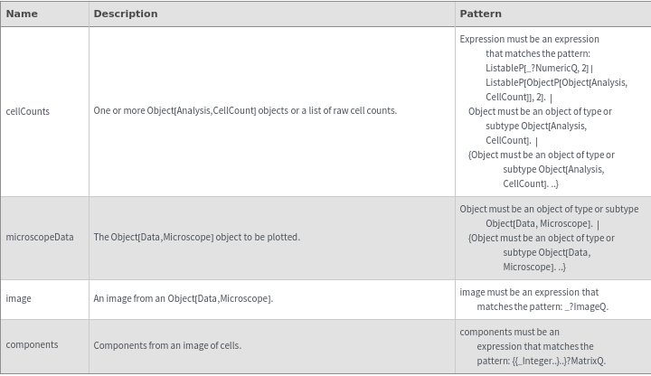Select the microscopeData parameter name
The height and width of the screenshot is (376, 651).
(x=40, y=237)
